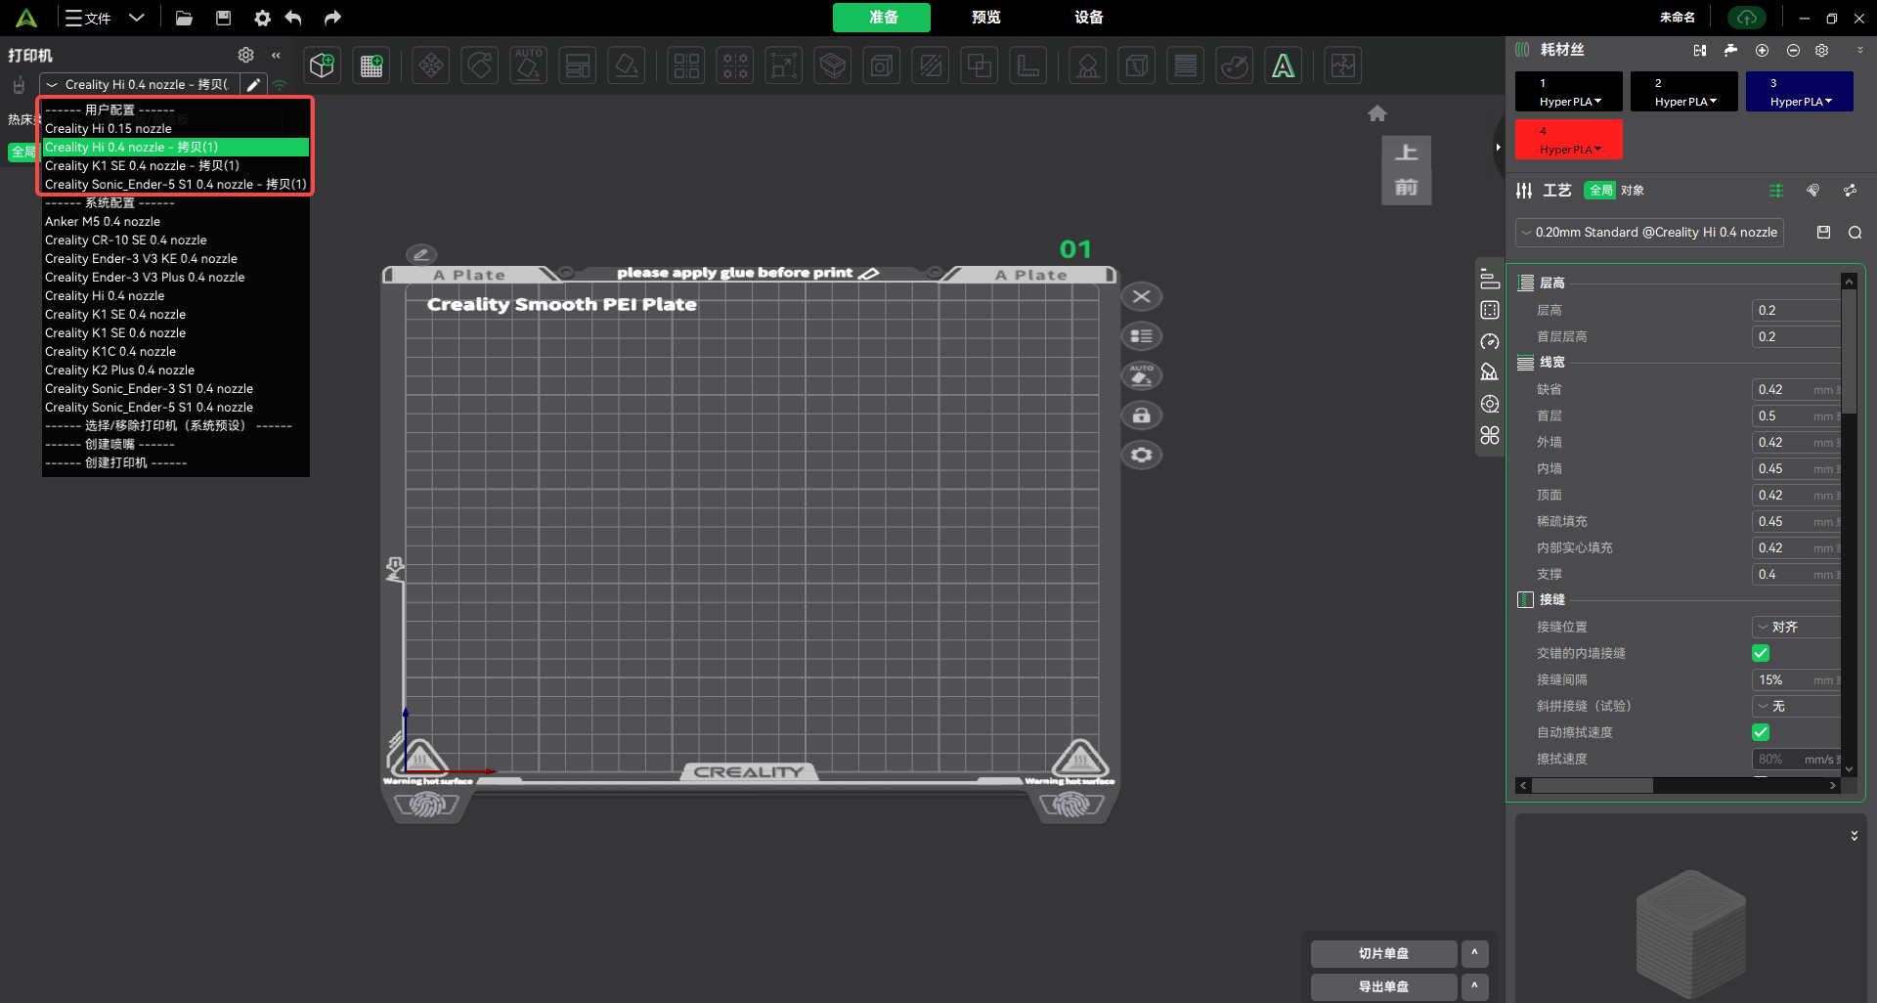Open seam position 对齐 dropdown
The height and width of the screenshot is (1003, 1877).
(x=1797, y=627)
